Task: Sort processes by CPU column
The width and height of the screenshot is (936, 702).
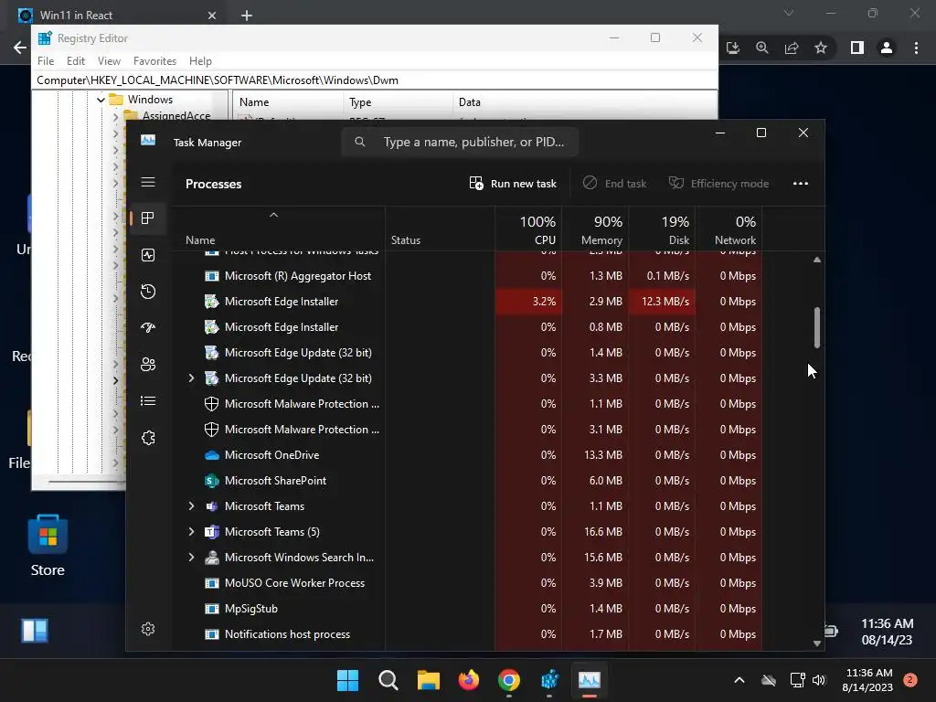Action: 529,229
